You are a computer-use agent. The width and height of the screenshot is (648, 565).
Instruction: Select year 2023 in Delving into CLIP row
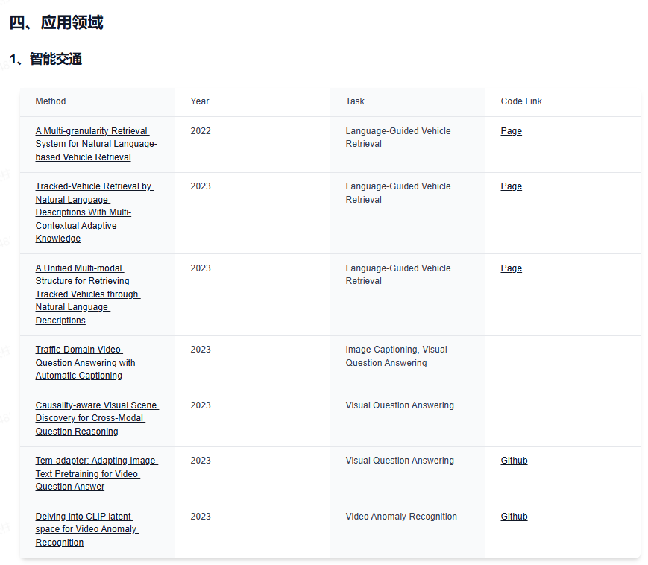201,517
